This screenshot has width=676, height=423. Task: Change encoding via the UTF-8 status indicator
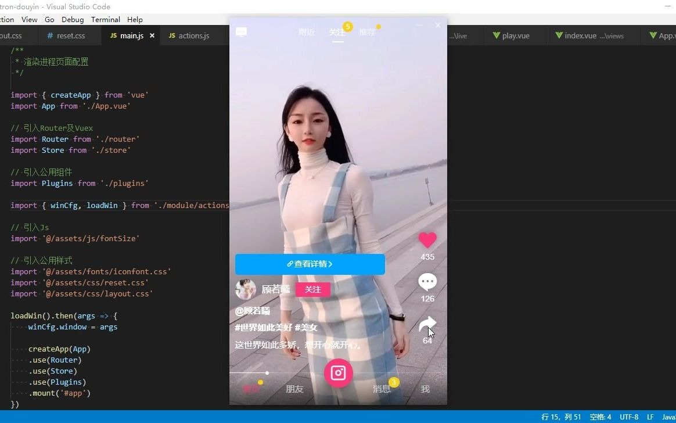tap(629, 417)
